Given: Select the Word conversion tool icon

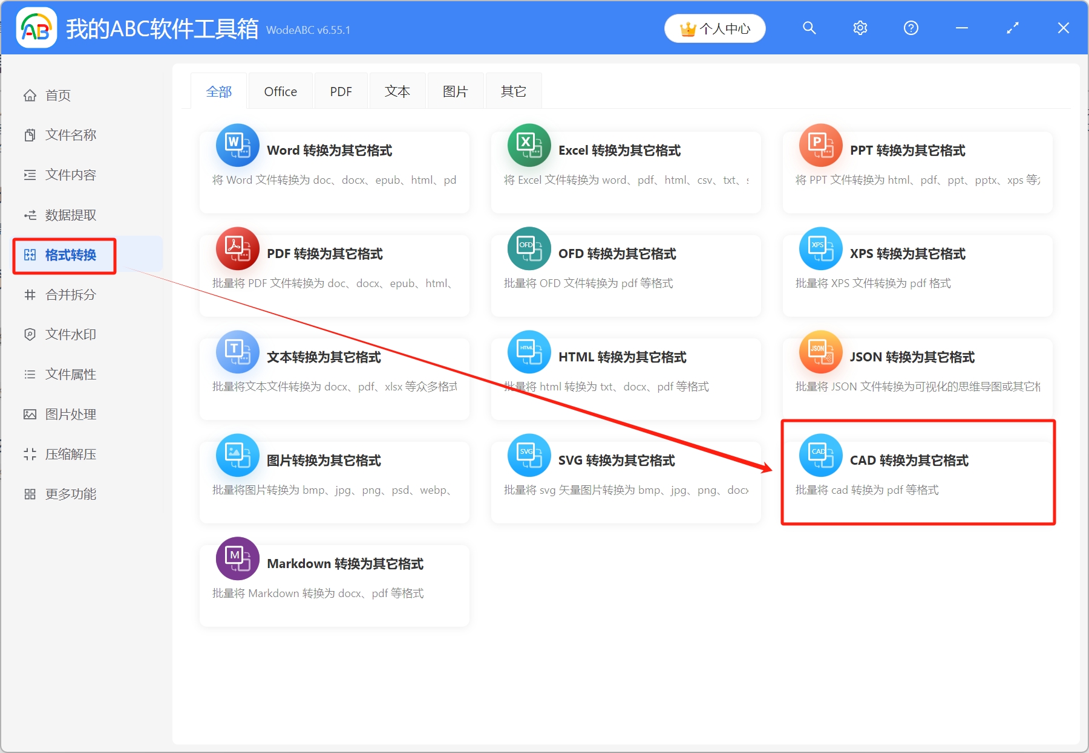Looking at the screenshot, I should tap(237, 146).
